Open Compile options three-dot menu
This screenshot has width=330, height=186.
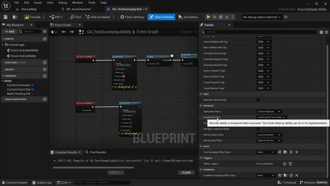click(x=44, y=17)
